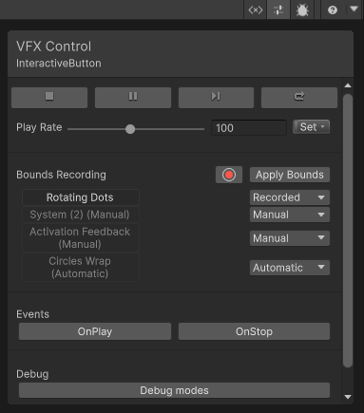This screenshot has width=364, height=413.
Task: Select the Activation Feedback (Manual) system
Action: click(x=81, y=238)
